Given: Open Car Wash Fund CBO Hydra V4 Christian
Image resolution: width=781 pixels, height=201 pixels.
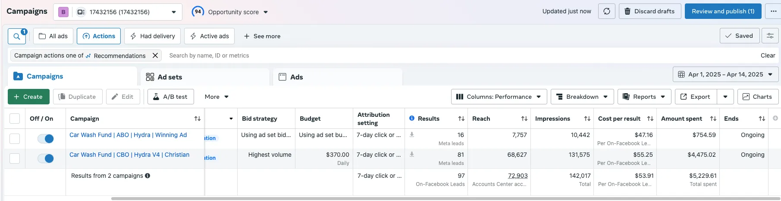Looking at the screenshot, I should point(129,155).
